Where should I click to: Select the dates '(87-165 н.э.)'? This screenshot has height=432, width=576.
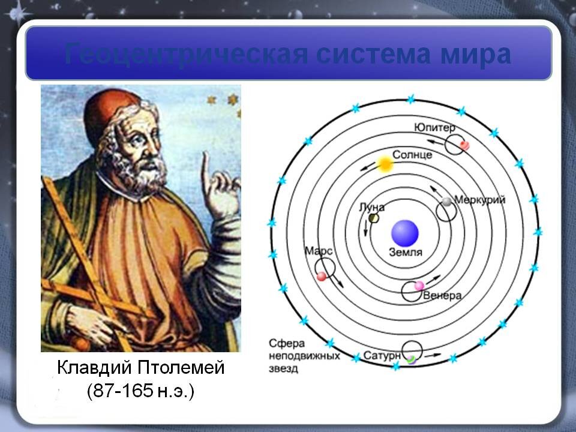click(x=140, y=391)
